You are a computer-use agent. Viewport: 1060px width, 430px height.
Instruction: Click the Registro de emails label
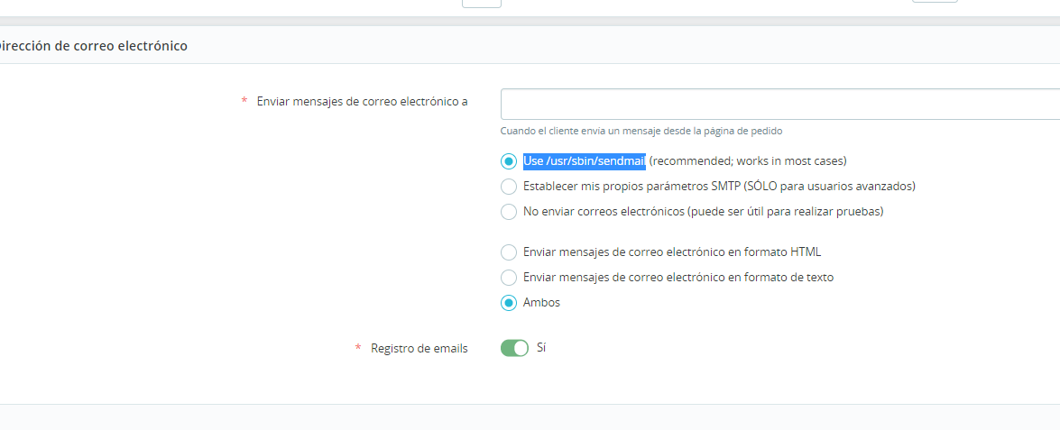pos(419,349)
